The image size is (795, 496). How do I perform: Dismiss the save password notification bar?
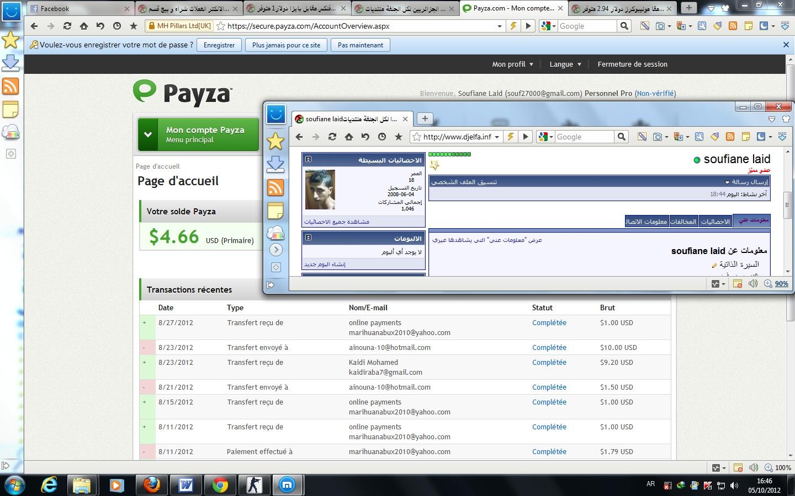click(x=786, y=45)
